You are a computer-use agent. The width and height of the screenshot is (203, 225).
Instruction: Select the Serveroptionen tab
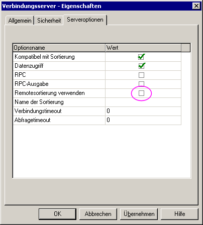[x=85, y=20]
